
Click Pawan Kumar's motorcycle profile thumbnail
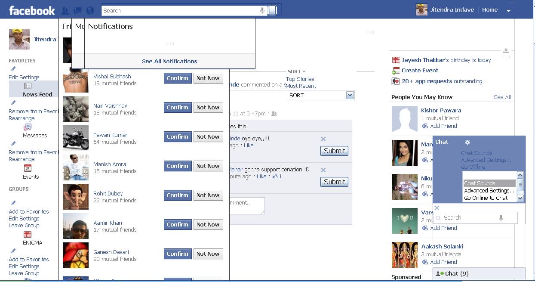point(76,138)
